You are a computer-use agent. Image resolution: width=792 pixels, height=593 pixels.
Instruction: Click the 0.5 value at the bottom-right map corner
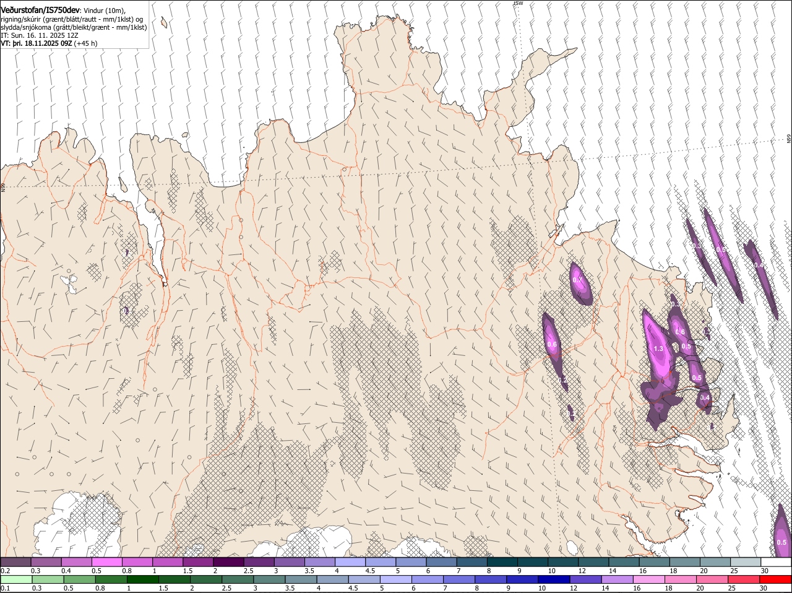(781, 542)
